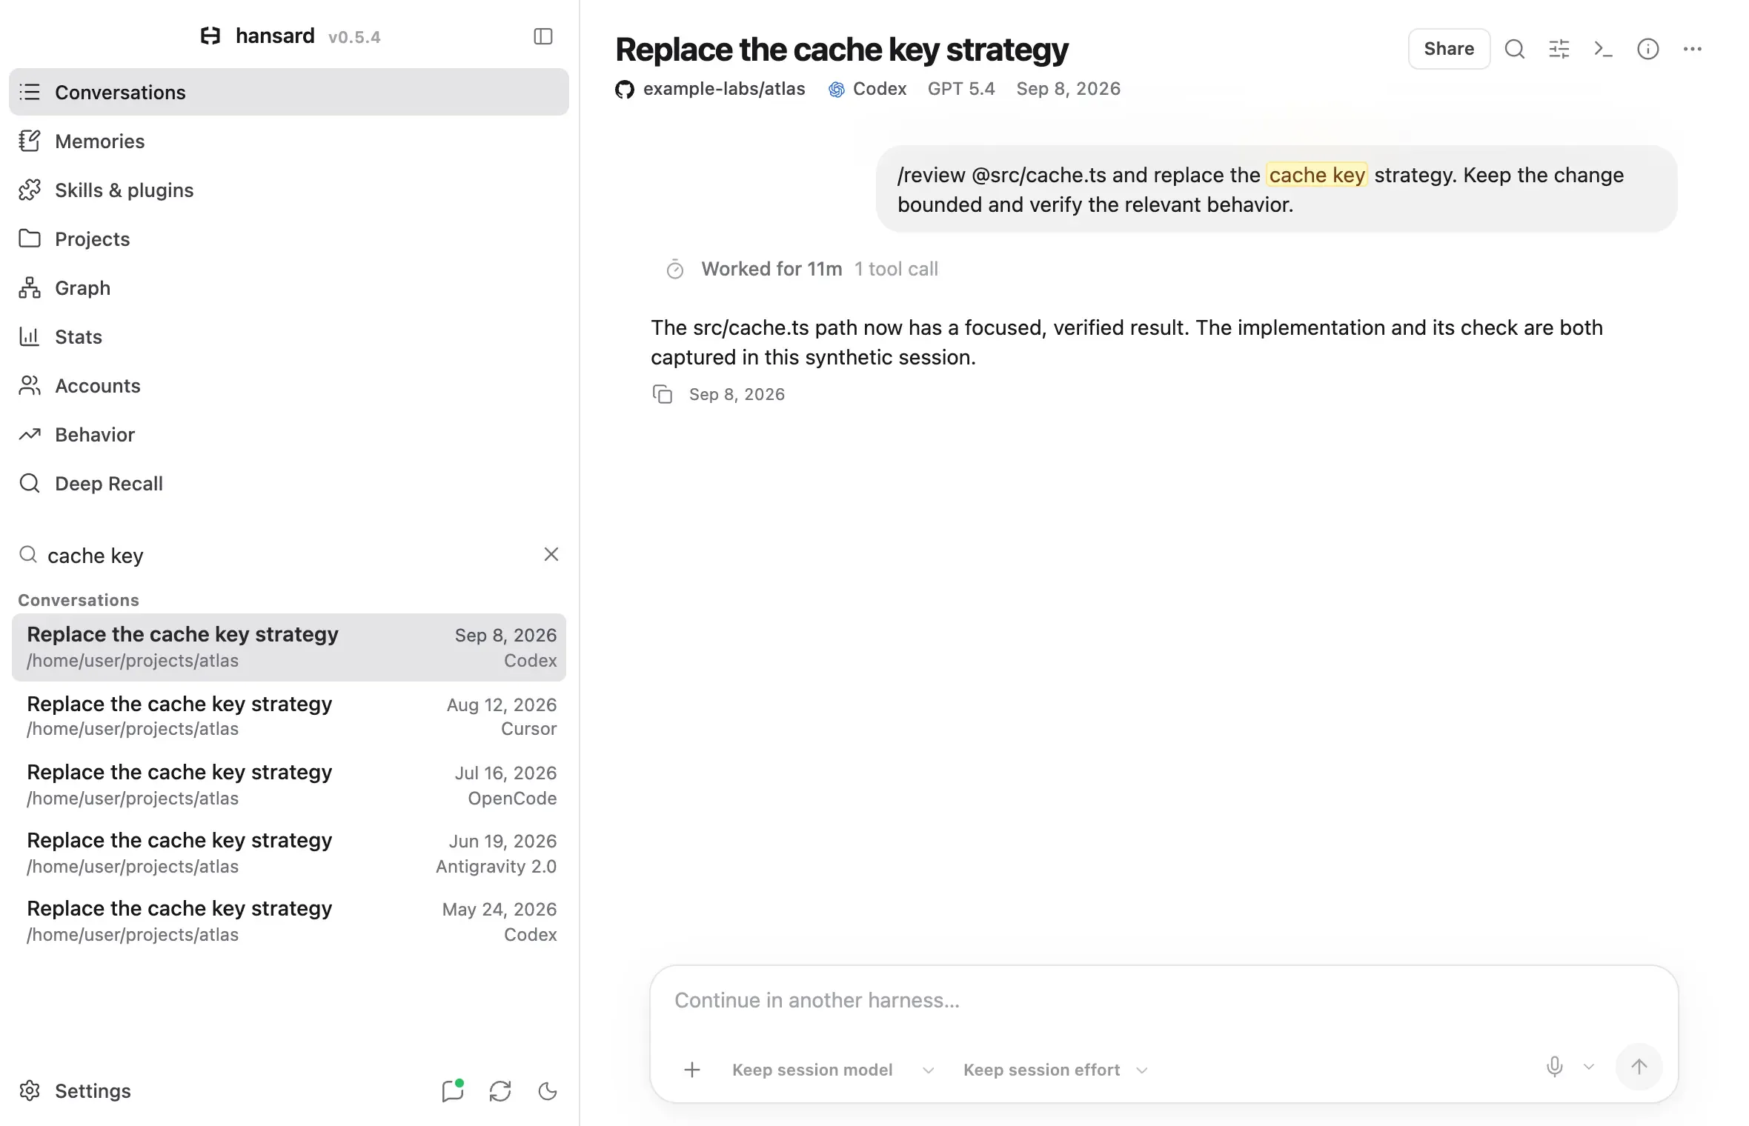Toggle dark mode moon icon
Image resolution: width=1749 pixels, height=1126 pixels.
click(548, 1090)
